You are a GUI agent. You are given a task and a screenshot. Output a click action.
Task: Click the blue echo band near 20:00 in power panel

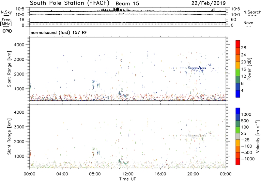coord(197,68)
